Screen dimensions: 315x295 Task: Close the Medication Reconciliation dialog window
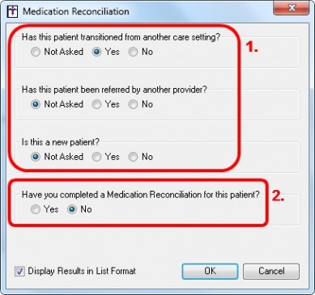point(291,8)
